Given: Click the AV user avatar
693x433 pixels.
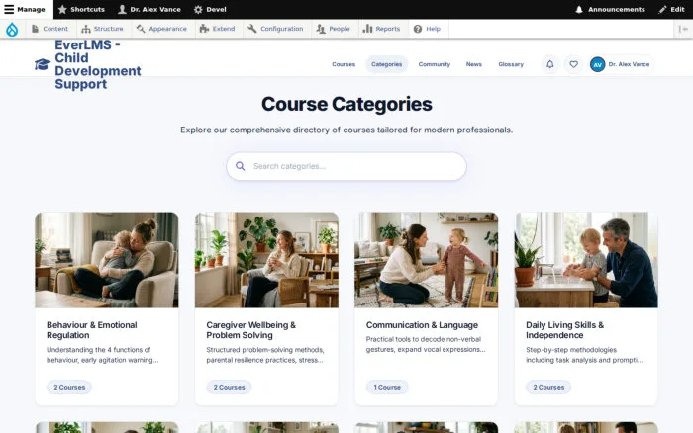Looking at the screenshot, I should click(598, 64).
